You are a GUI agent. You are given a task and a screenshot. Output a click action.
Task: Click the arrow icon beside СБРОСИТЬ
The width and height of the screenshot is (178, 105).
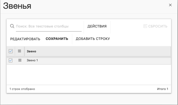145,26
